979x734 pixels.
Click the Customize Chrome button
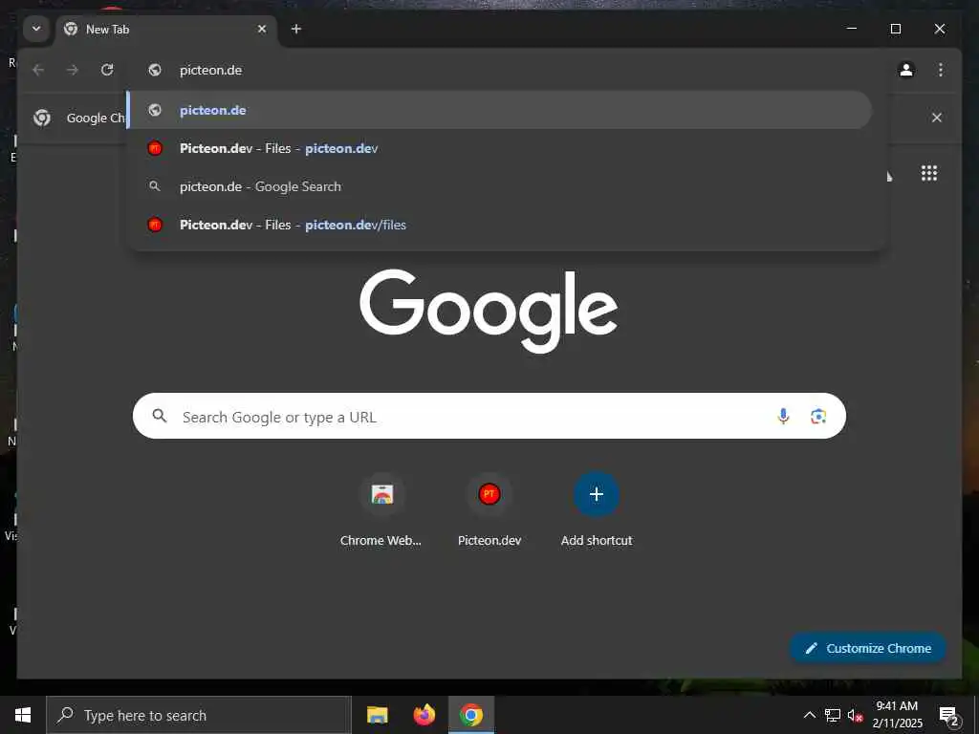pos(868,649)
